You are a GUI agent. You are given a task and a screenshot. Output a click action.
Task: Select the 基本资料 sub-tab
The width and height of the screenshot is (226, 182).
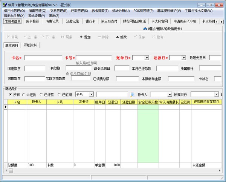tap(12, 45)
